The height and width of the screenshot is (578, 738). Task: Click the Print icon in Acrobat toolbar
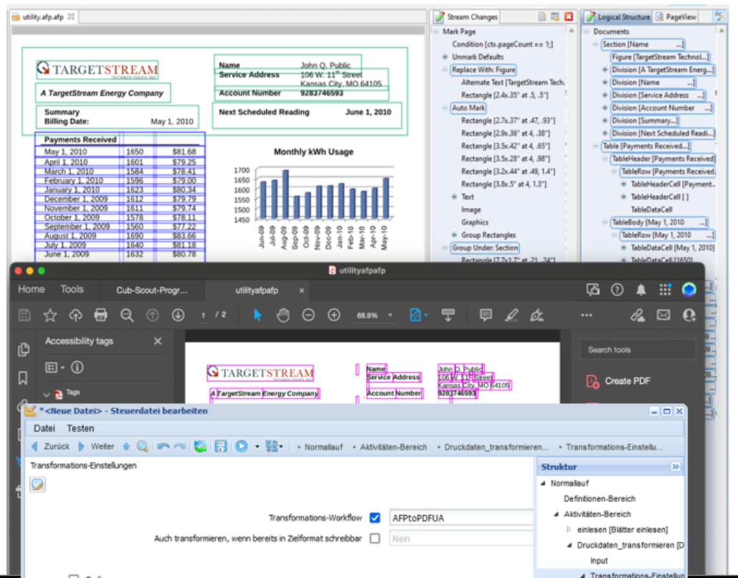tap(101, 315)
